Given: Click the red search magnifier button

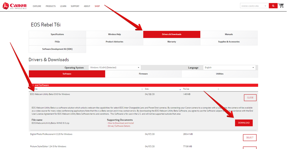Looking at the screenshot, I should pos(273,6).
